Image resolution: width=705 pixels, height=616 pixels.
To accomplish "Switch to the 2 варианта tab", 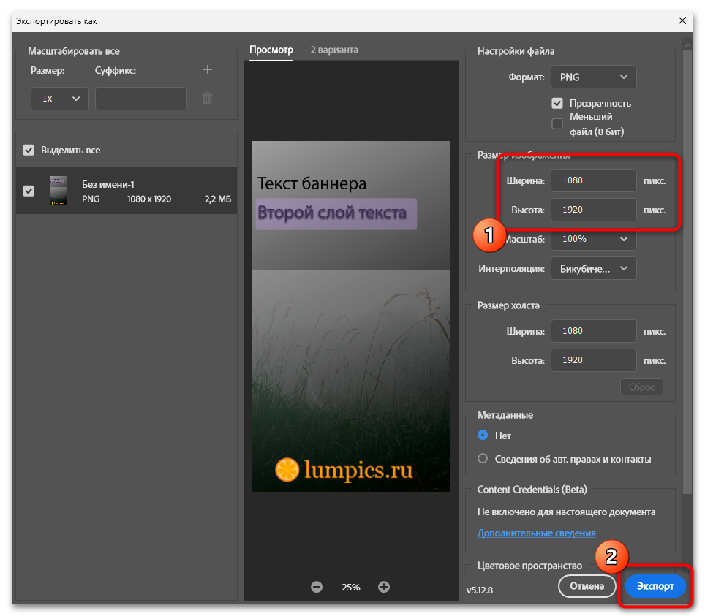I will (334, 50).
